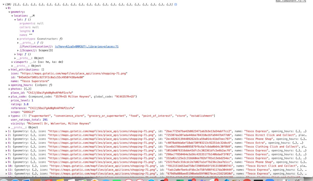The image size is (313, 181).
Task: Click the "length: 0" property
Action: [27, 31]
